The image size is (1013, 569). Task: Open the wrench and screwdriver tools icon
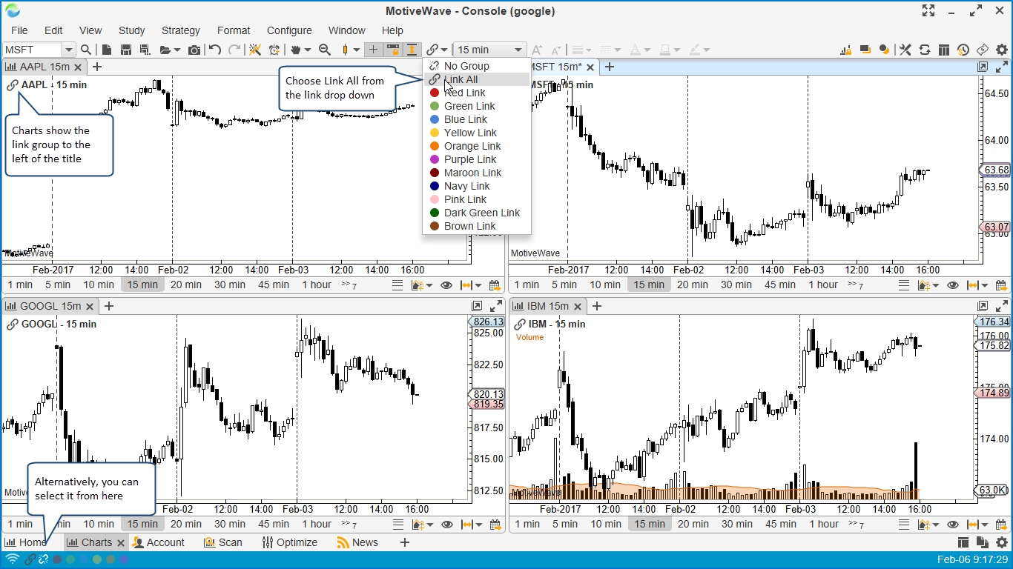pyautogui.click(x=905, y=50)
